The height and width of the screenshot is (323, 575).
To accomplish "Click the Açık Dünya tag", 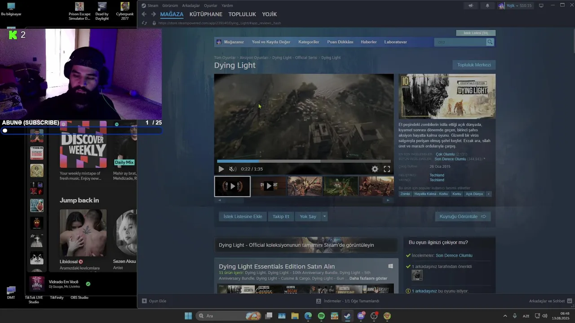I will [474, 194].
